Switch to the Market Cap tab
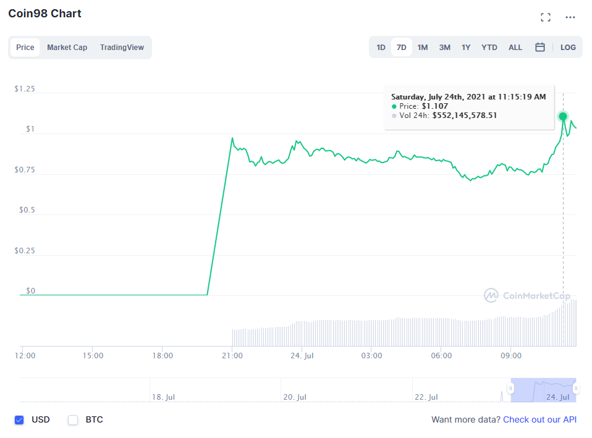 67,48
